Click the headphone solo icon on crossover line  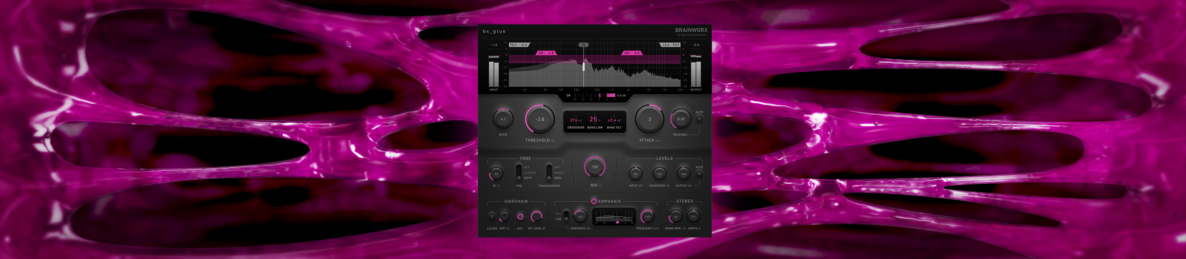(583, 45)
